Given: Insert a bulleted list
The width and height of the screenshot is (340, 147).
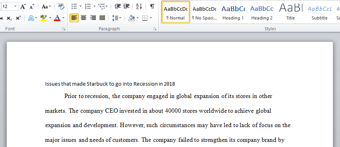Looking at the screenshot, I should pyautogui.click(x=74, y=6).
